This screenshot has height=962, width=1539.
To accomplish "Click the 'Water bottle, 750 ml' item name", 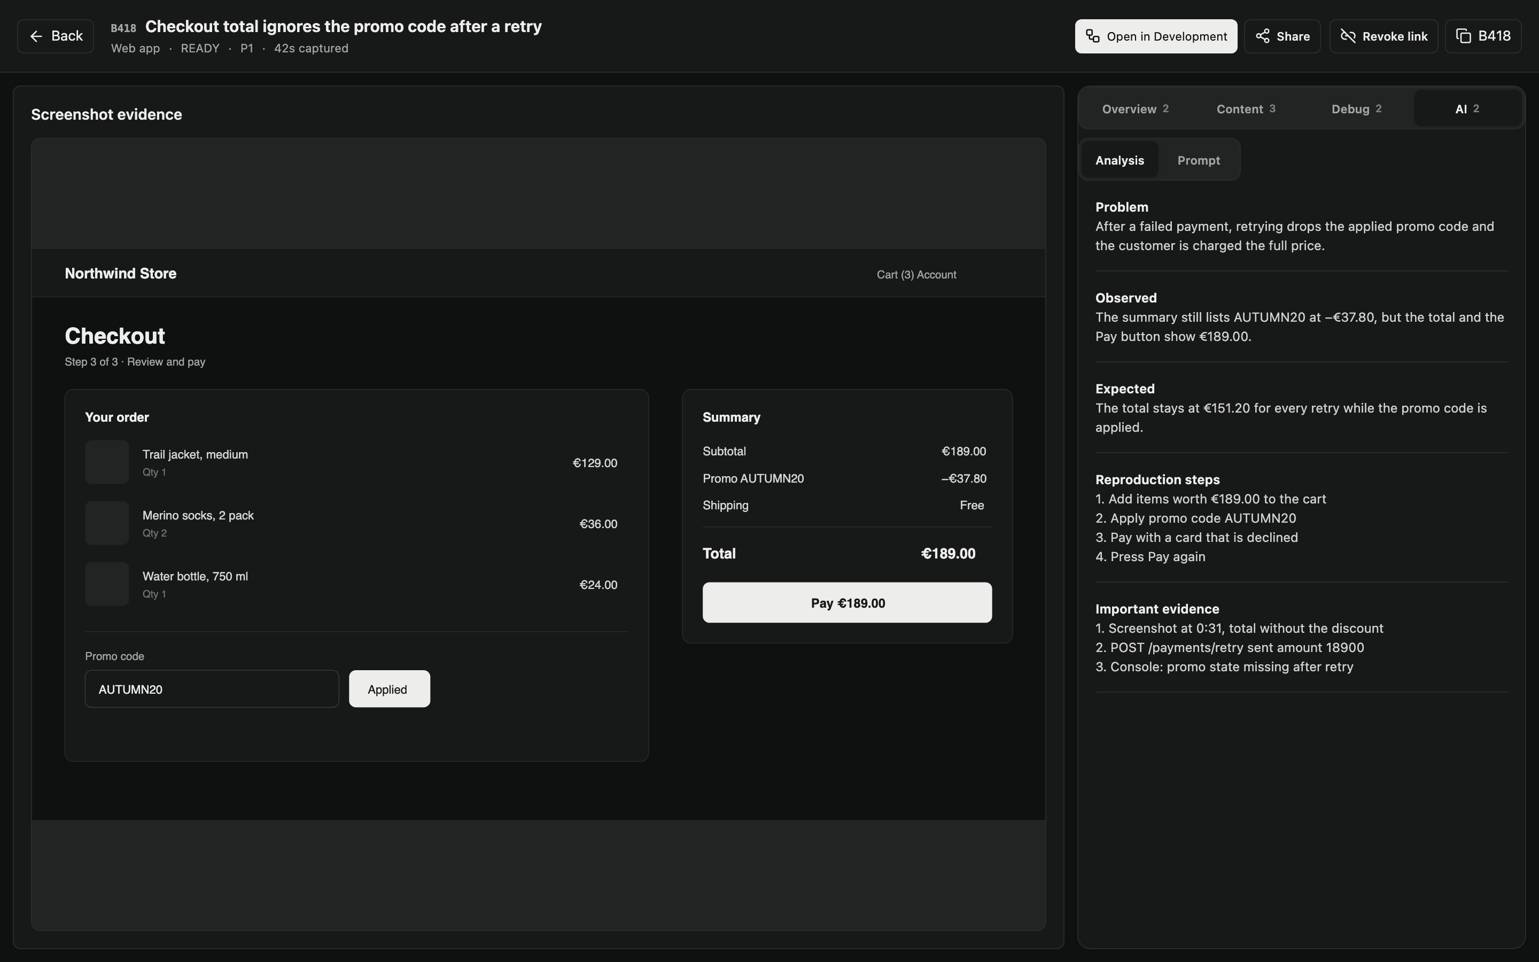I will (195, 577).
